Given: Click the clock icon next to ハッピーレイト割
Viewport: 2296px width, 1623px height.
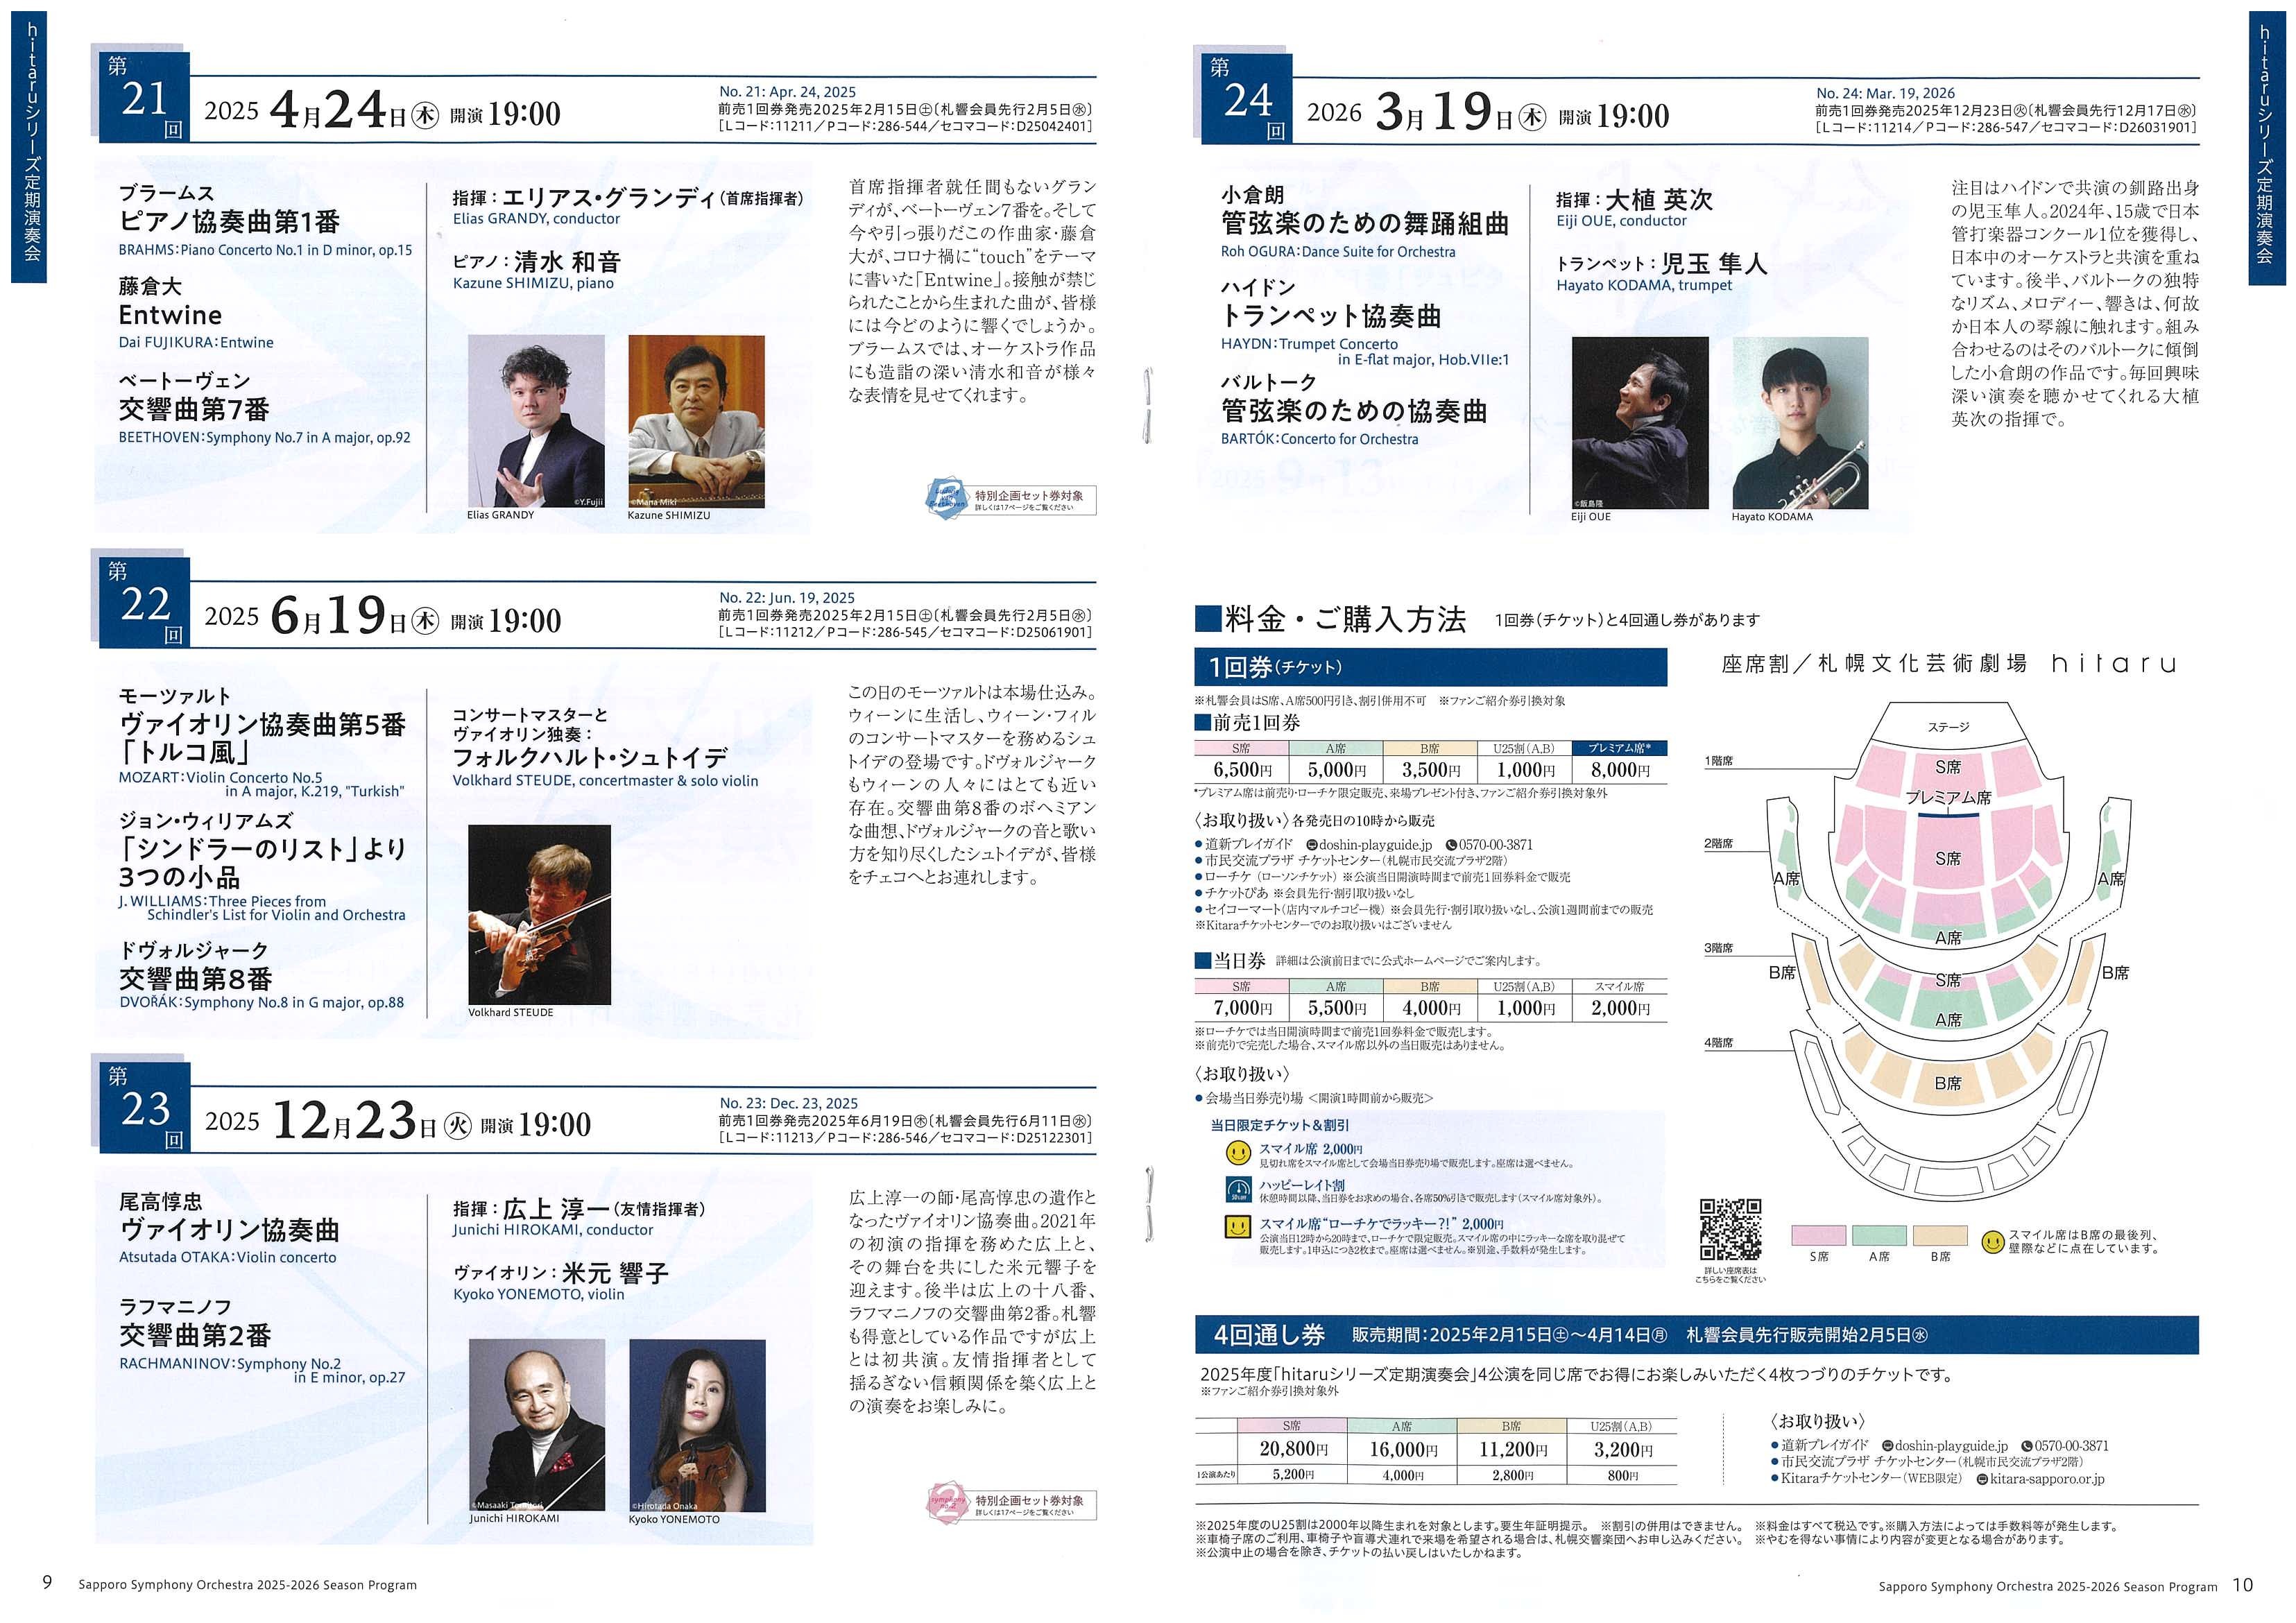Looking at the screenshot, I should 1238,1189.
